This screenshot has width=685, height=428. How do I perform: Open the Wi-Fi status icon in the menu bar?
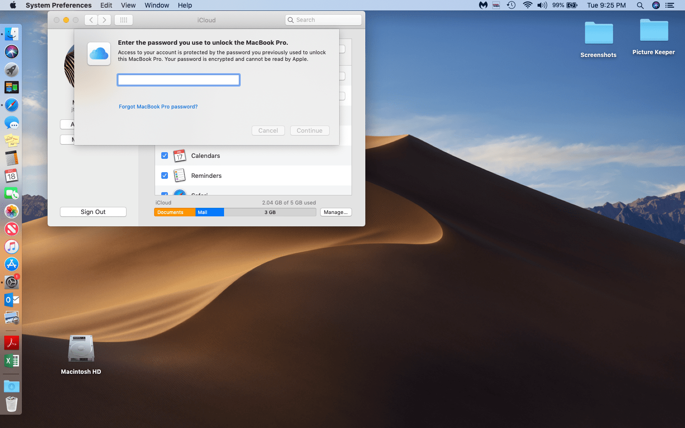pyautogui.click(x=528, y=5)
